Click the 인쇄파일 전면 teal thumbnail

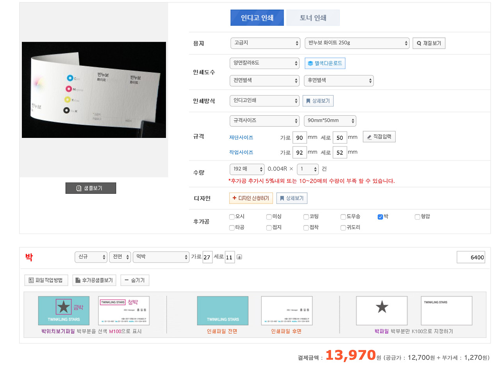coord(223,311)
